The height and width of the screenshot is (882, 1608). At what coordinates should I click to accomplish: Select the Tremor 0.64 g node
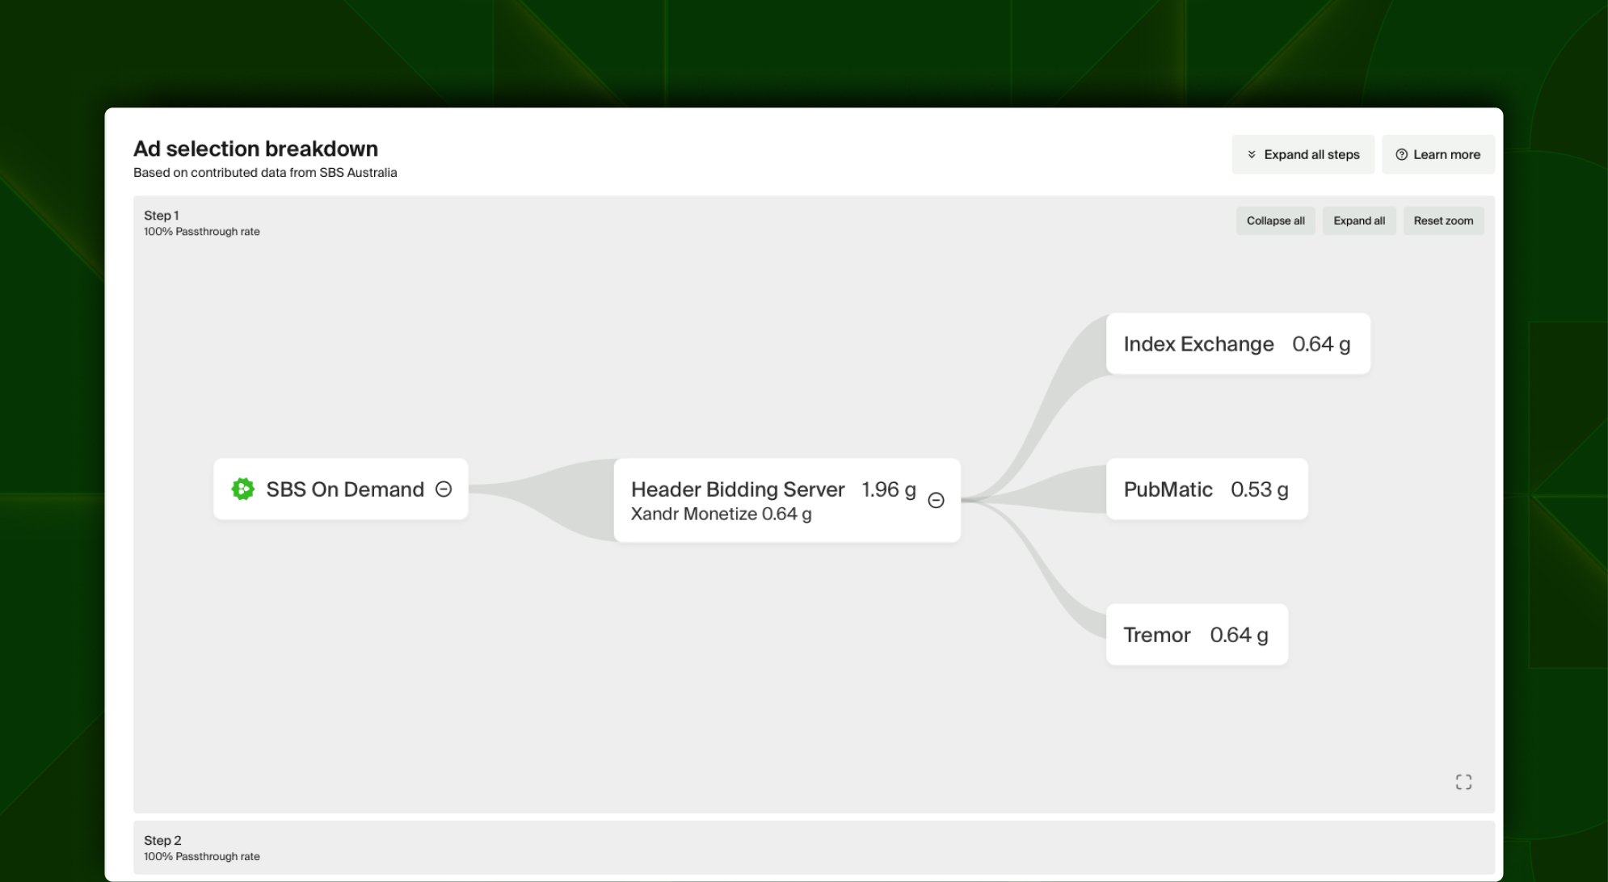1196,635
